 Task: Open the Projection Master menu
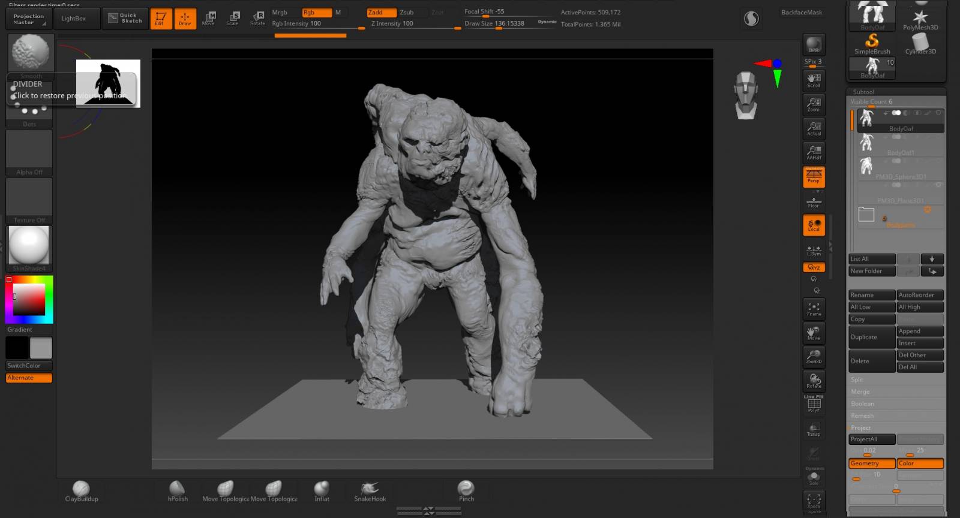28,19
